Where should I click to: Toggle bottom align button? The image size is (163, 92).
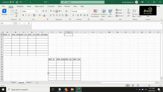(57, 11)
